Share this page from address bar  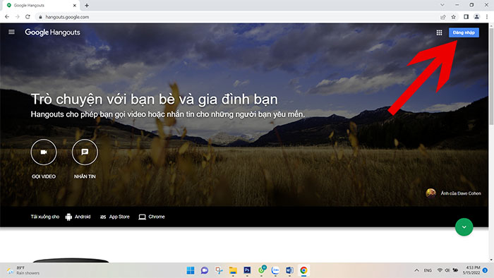(443, 17)
